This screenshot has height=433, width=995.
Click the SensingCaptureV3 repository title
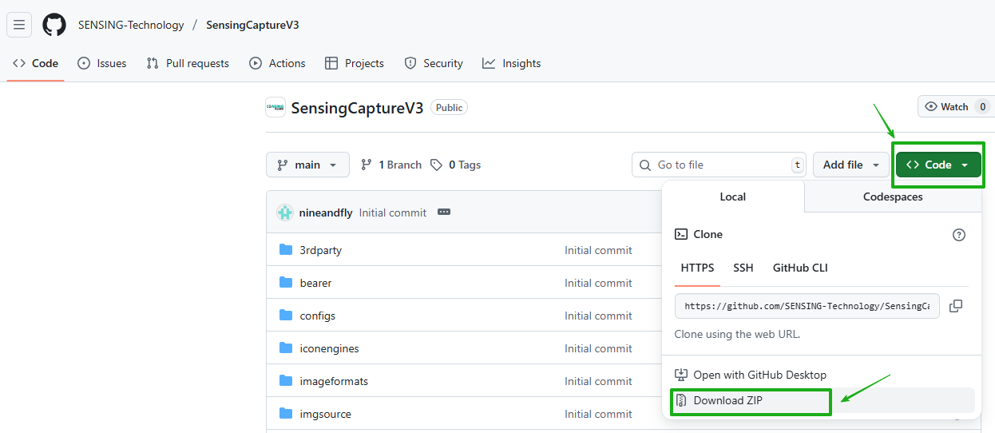[x=357, y=108]
